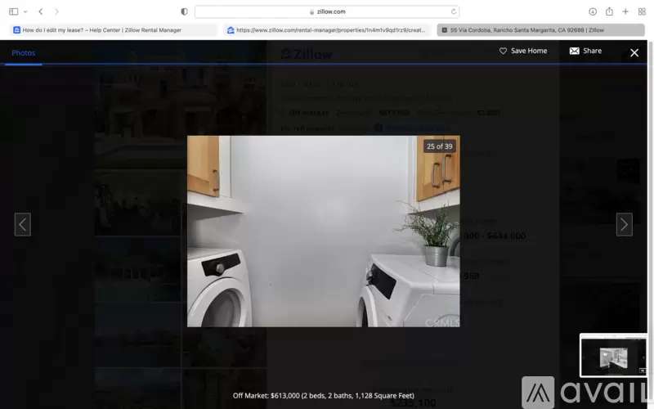
Task: Select the 55 Via Cordoba Zillow tab
Action: coord(540,30)
